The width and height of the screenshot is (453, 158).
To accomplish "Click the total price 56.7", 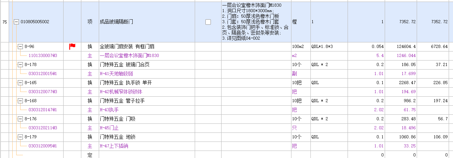I will (443, 119).
